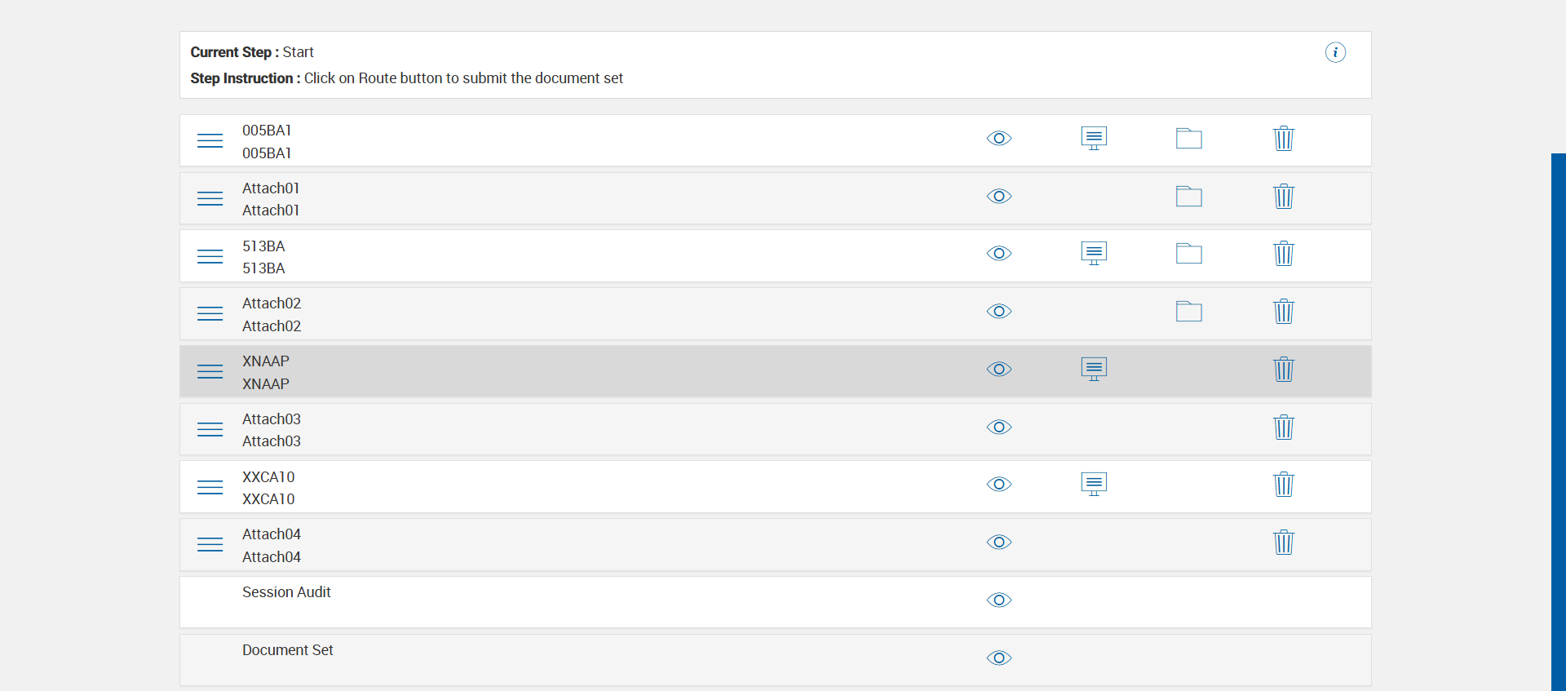Open the folder icon for Attach01
The height and width of the screenshot is (691, 1566).
(1188, 197)
